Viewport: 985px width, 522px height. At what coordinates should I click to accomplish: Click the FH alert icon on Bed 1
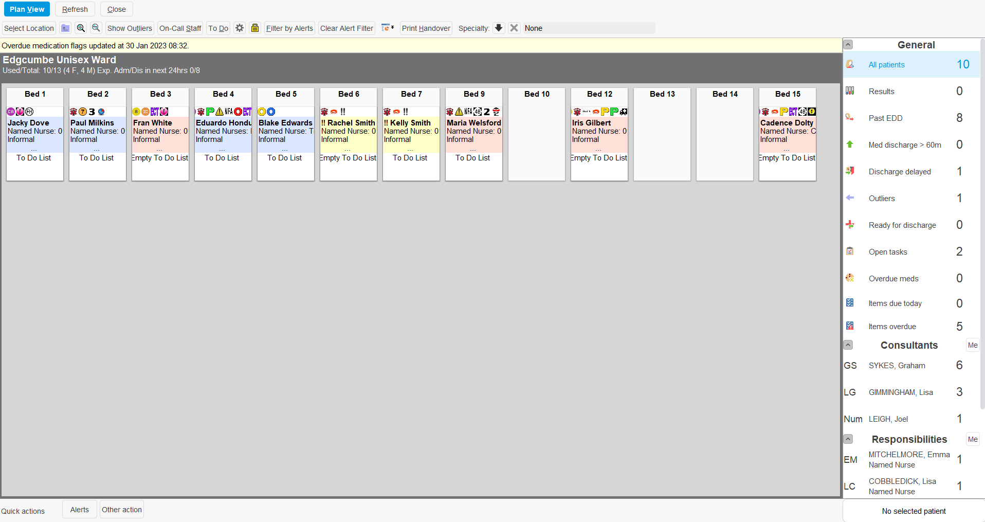(29, 112)
